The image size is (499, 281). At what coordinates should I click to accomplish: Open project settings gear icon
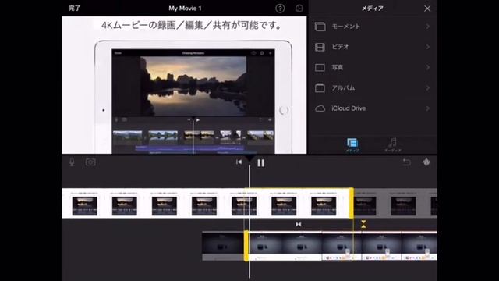point(299,9)
